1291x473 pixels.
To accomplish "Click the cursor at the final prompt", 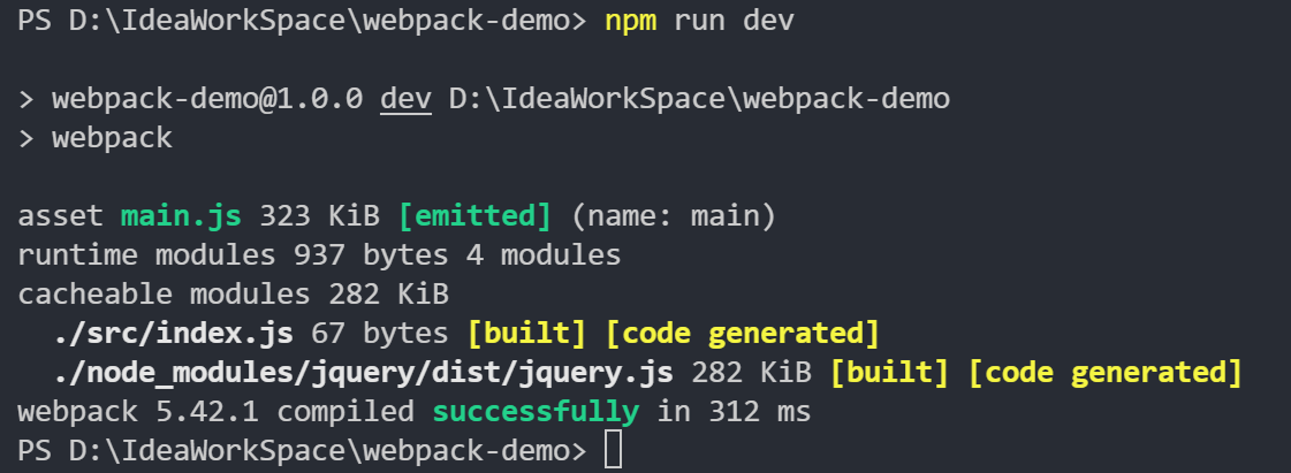I will [613, 450].
